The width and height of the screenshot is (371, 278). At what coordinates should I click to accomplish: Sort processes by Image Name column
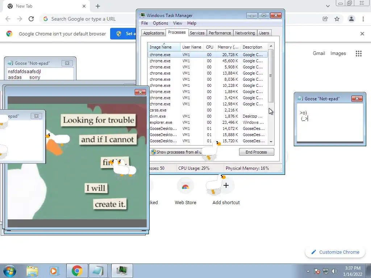click(164, 47)
